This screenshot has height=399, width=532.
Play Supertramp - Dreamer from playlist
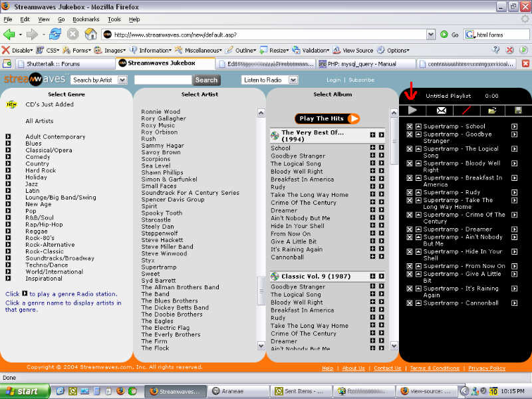click(x=514, y=229)
